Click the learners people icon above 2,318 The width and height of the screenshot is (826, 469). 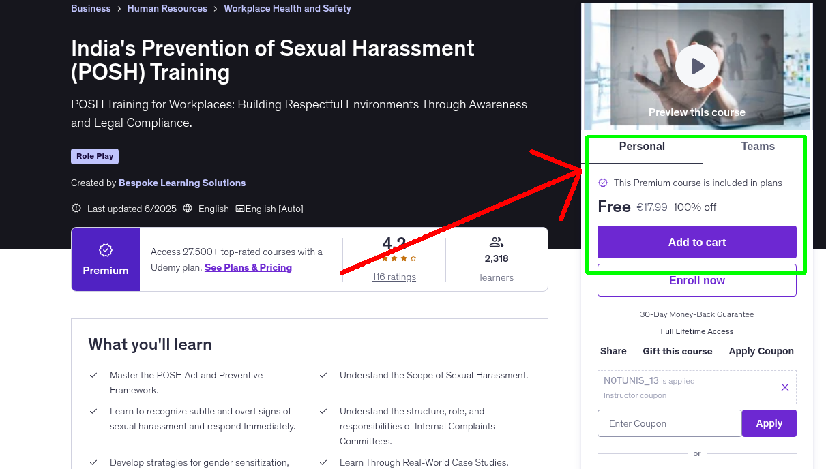click(497, 241)
